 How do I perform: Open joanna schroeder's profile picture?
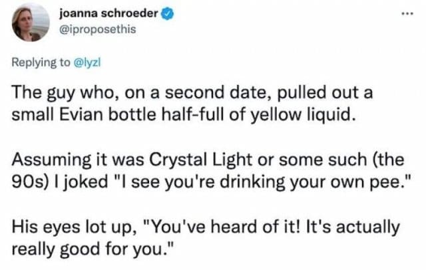pyautogui.click(x=30, y=23)
